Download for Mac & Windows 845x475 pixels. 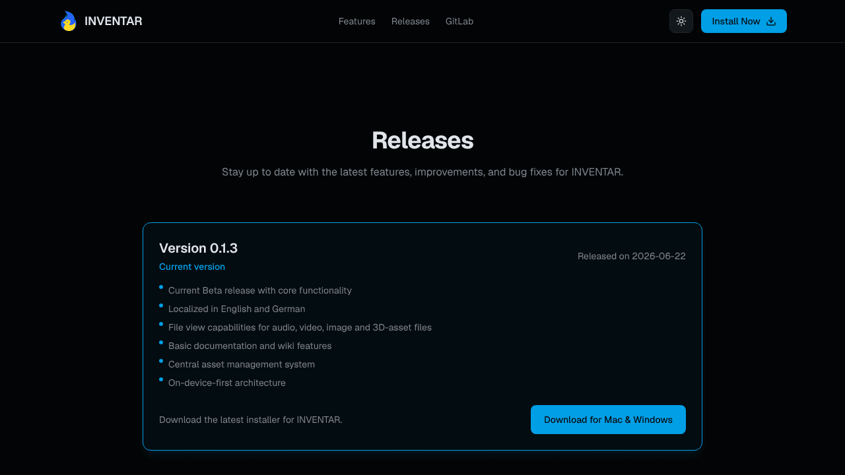pos(608,420)
